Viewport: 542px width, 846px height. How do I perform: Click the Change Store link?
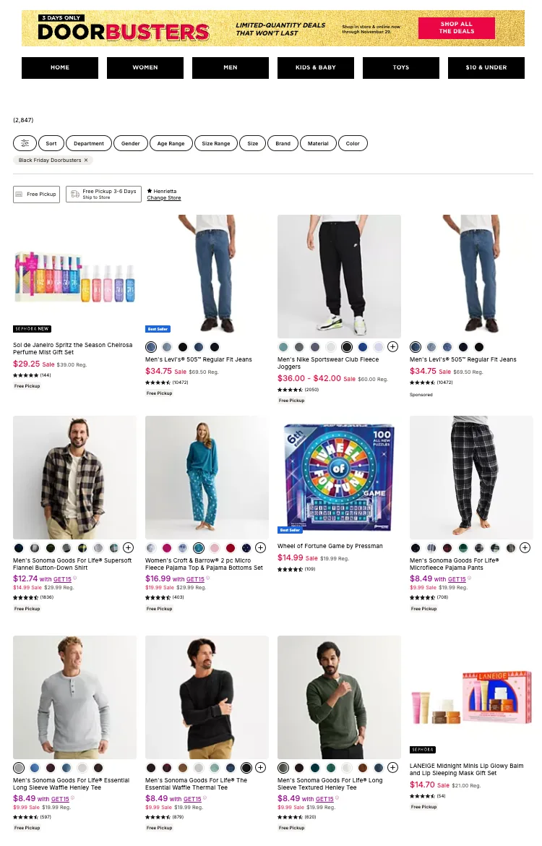163,198
